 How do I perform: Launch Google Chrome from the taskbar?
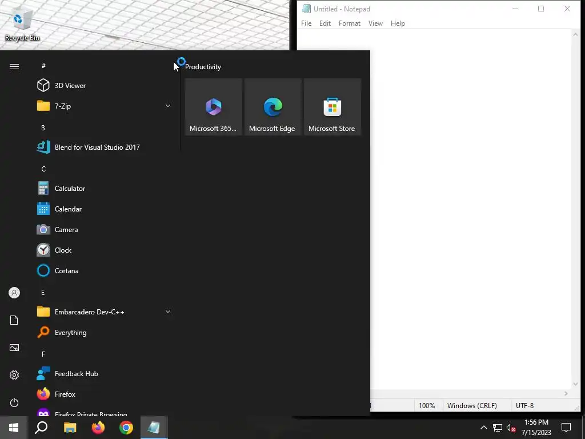(126, 428)
